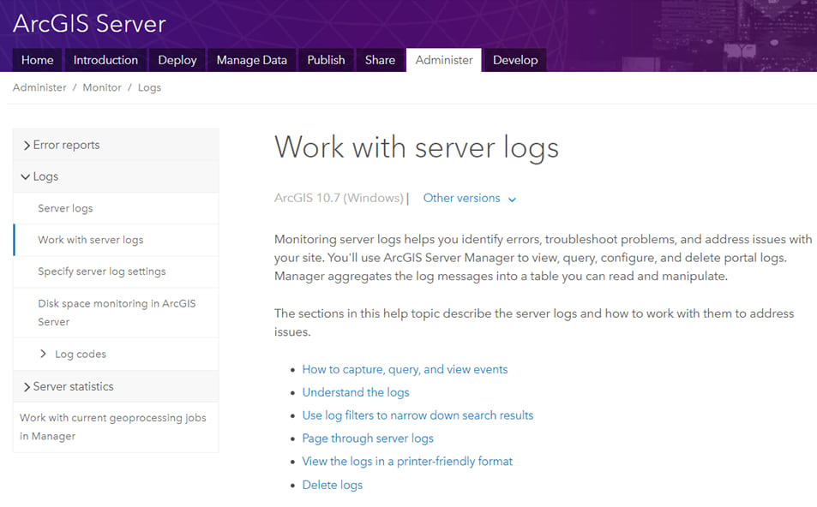This screenshot has height=507, width=817.
Task: Select the Logs sidebar section label
Action: pyautogui.click(x=45, y=176)
